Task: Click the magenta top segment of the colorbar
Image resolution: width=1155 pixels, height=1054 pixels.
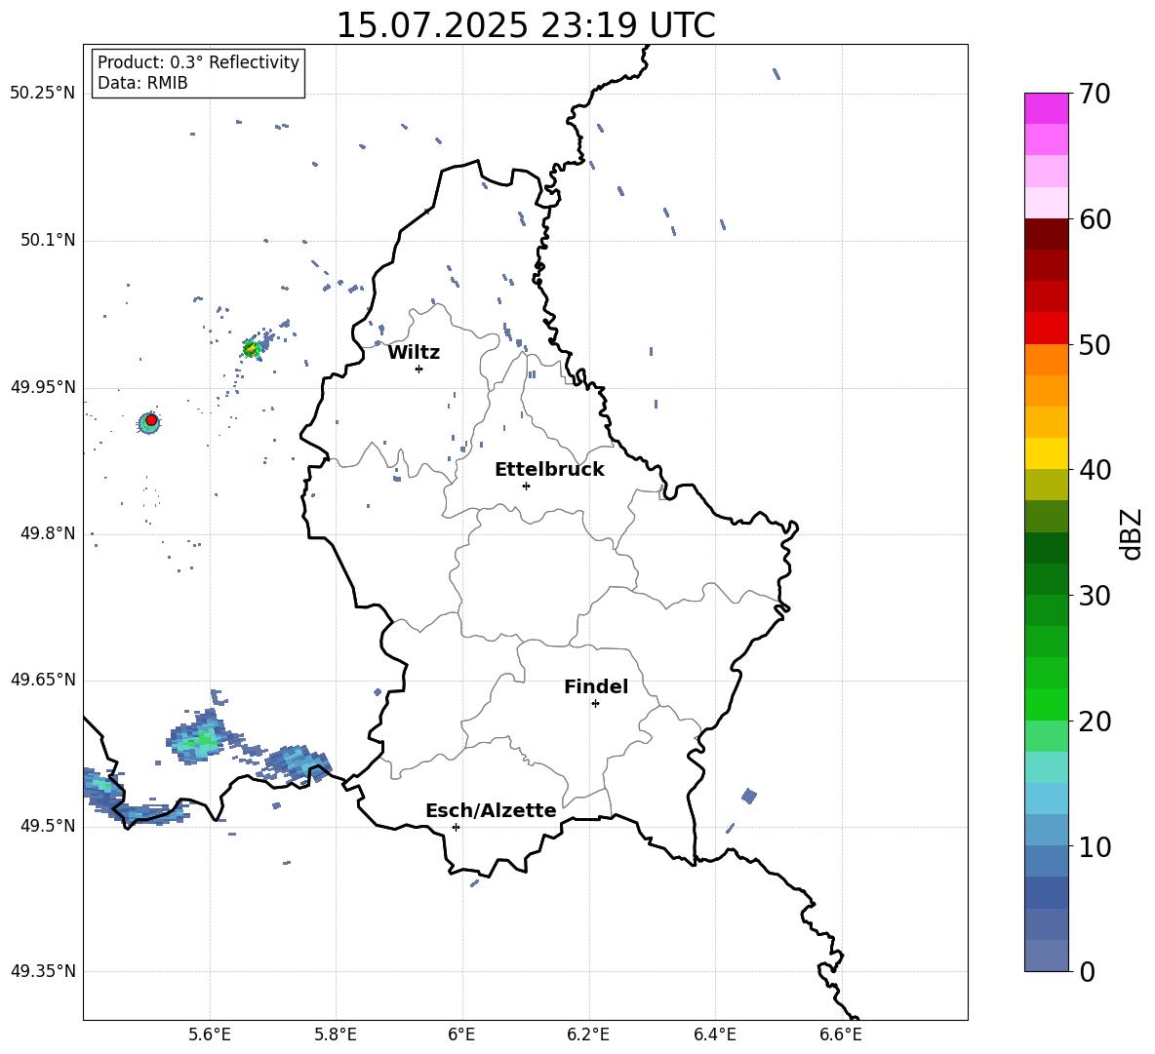Action: coord(1046,108)
